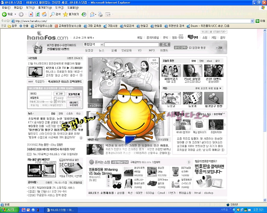Screen dimensions: 267x213
Task: Expand the address bar URL dropdown
Action: (252, 21)
